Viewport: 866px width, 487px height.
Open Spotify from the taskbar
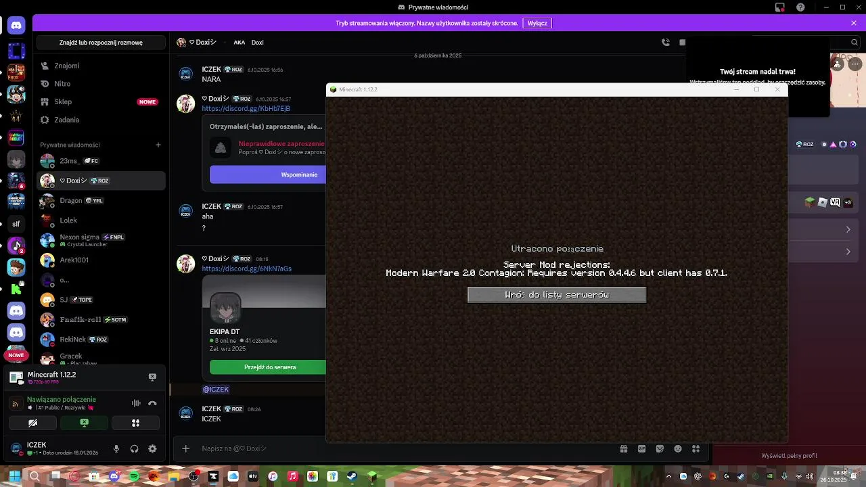[x=134, y=477]
